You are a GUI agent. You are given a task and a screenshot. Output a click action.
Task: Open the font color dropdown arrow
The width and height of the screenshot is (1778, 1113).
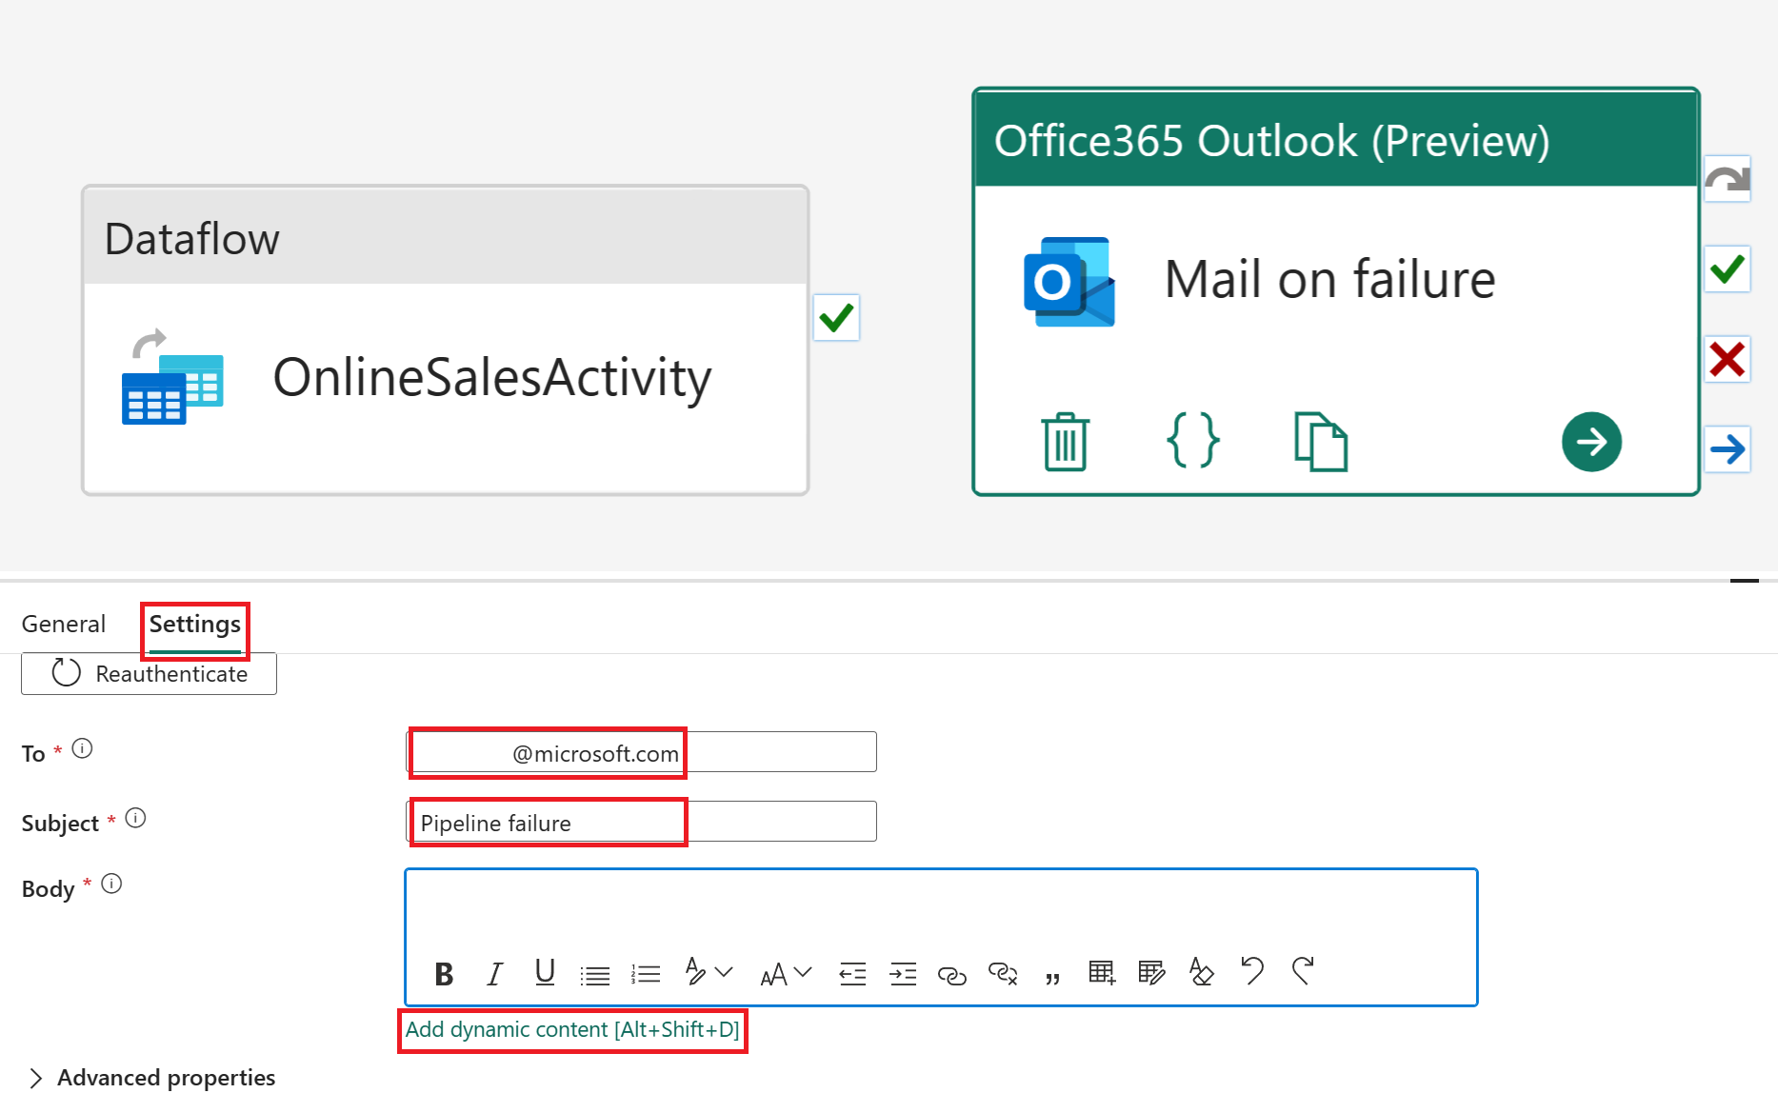722,973
